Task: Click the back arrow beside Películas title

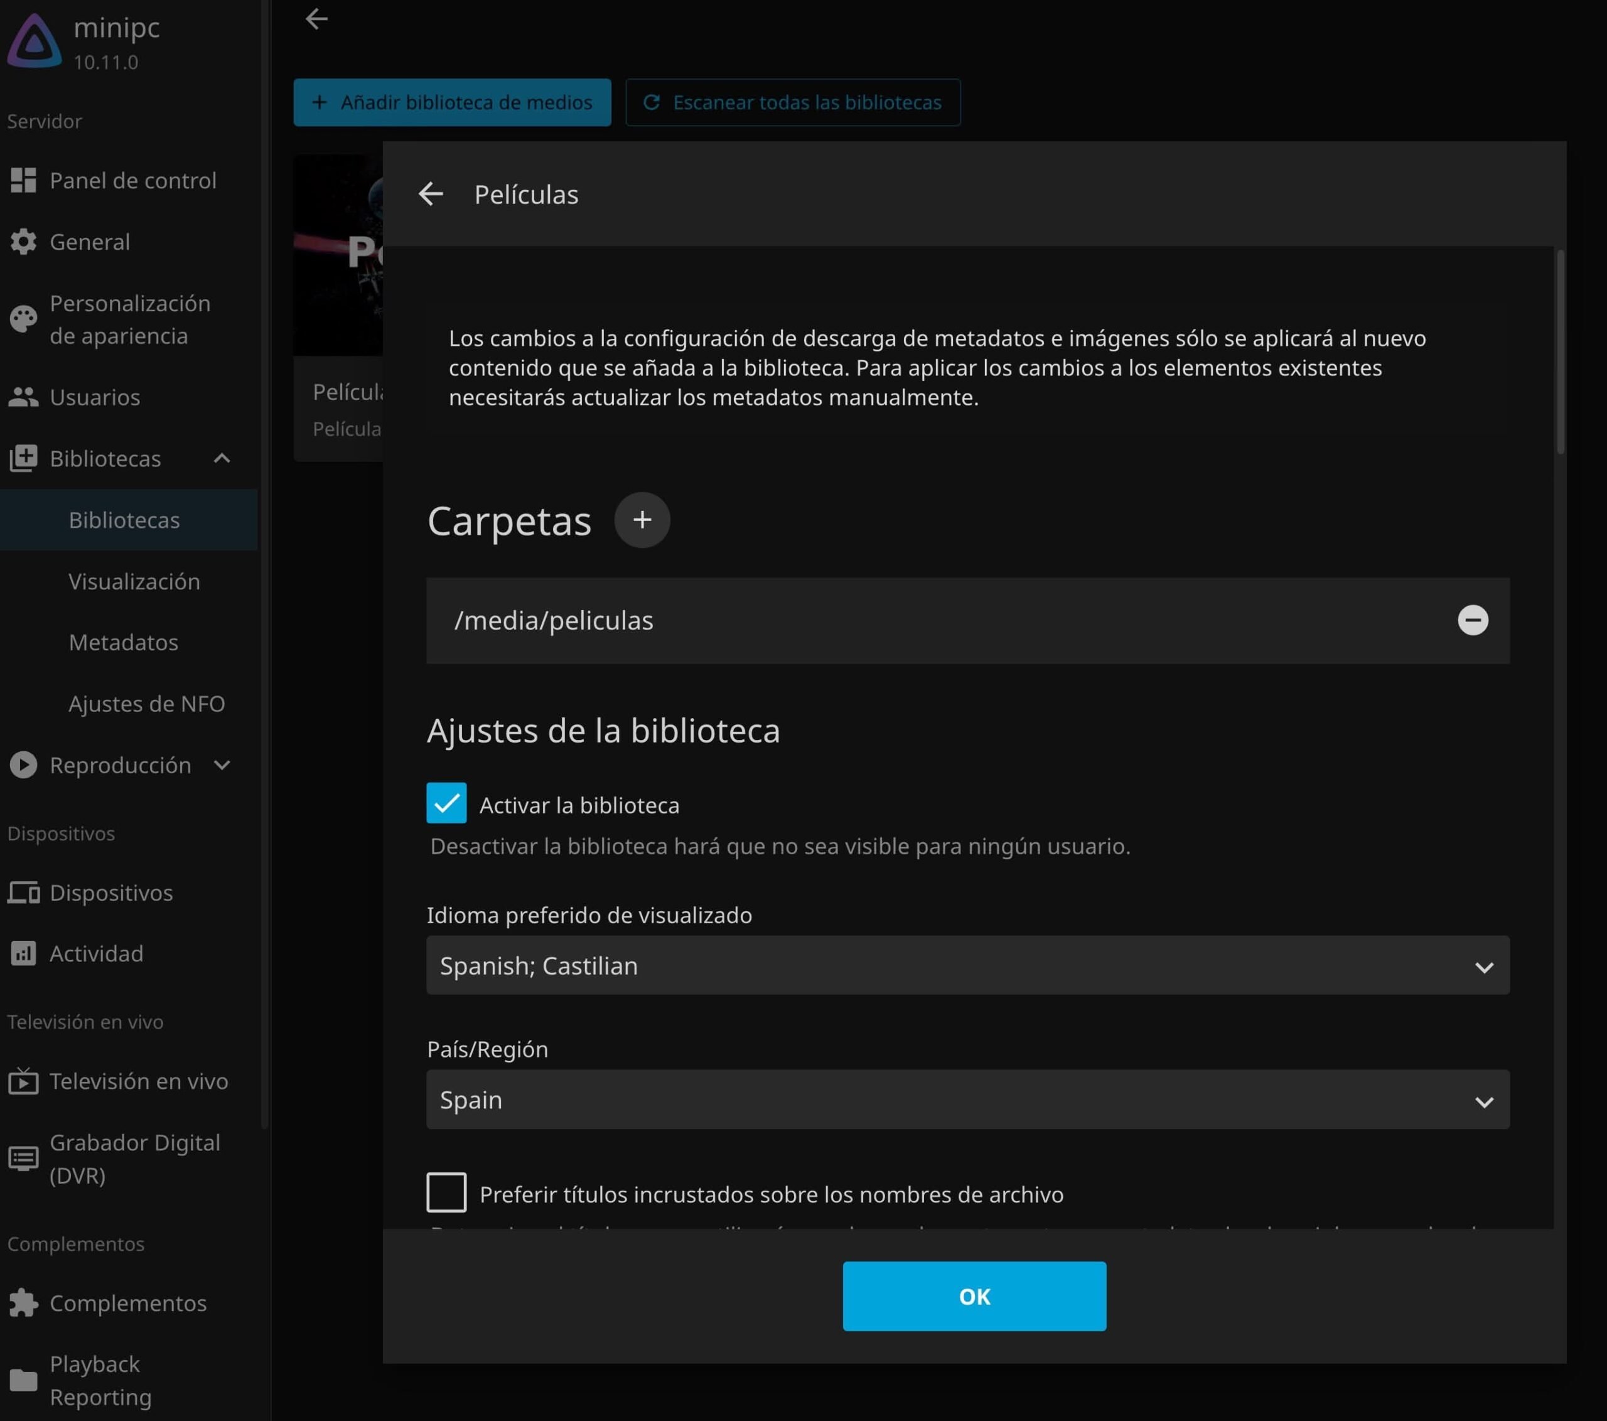Action: (431, 194)
